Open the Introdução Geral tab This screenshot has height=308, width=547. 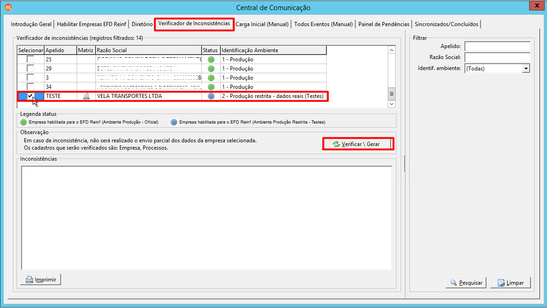pos(31,24)
